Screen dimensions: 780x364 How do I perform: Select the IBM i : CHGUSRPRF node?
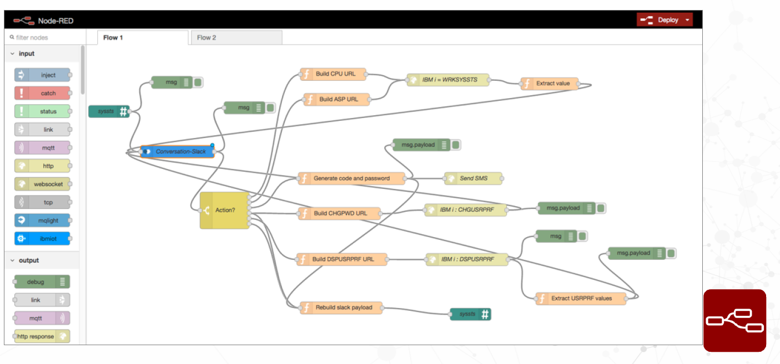[x=465, y=210]
